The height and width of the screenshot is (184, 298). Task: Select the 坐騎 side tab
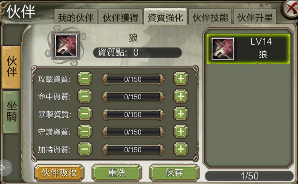point(11,112)
